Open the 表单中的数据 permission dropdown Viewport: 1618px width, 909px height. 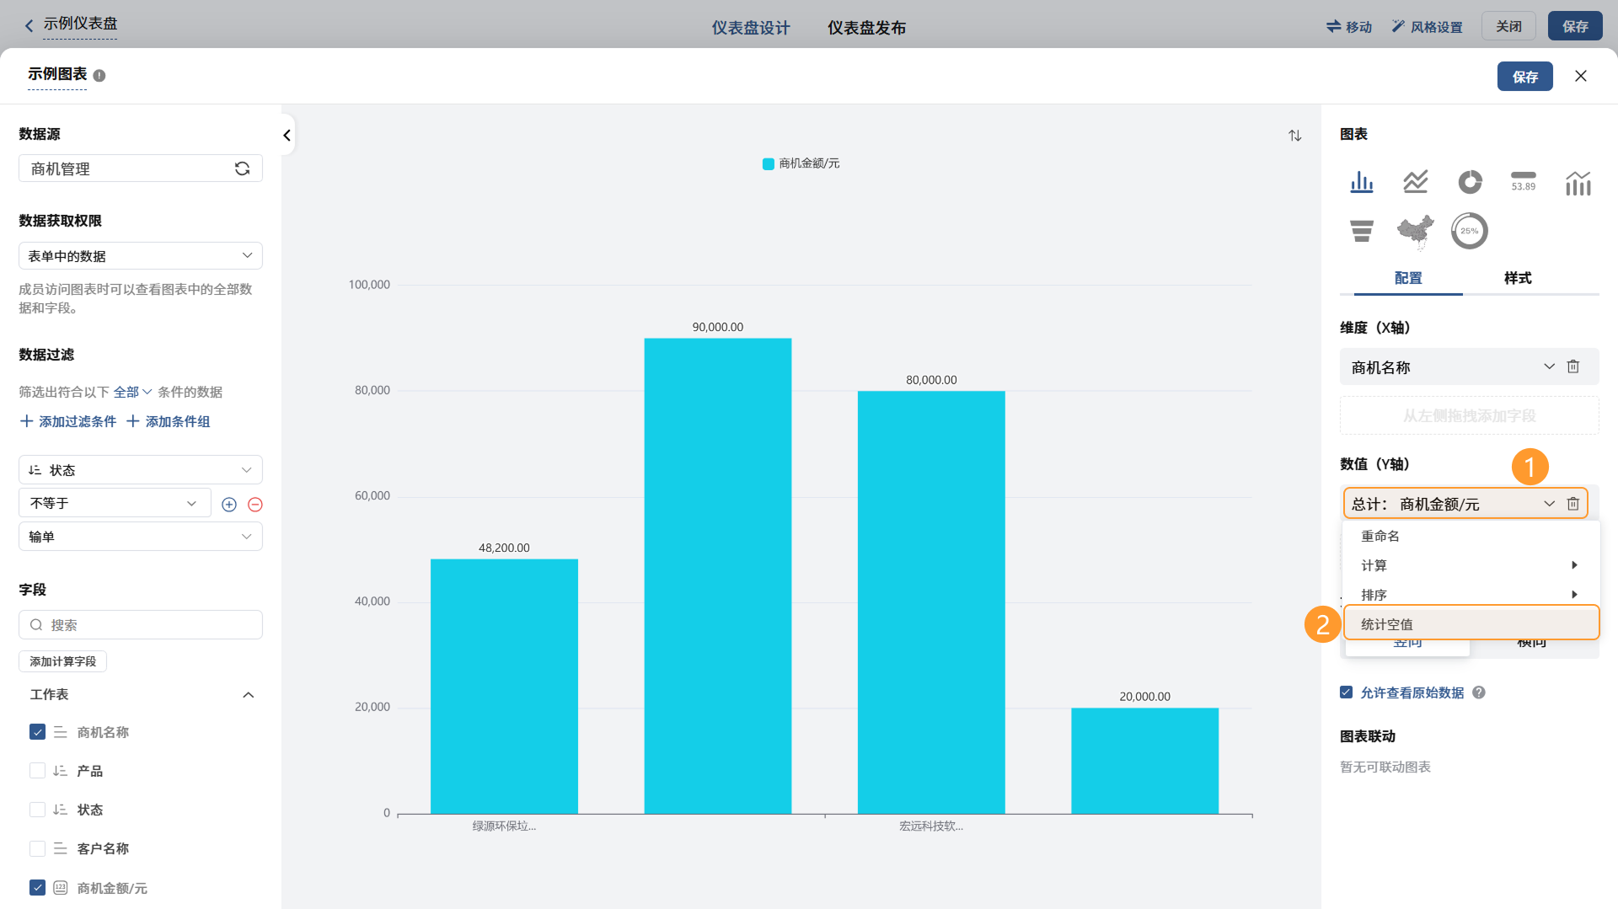tap(141, 256)
